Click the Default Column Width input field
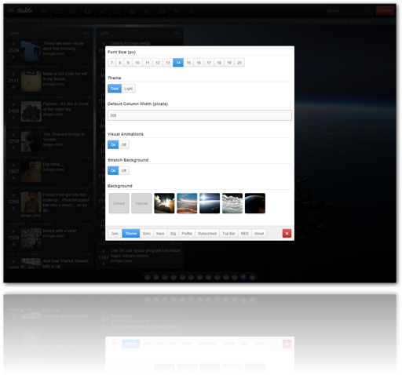Viewport: 402px width, 375px height. click(199, 115)
